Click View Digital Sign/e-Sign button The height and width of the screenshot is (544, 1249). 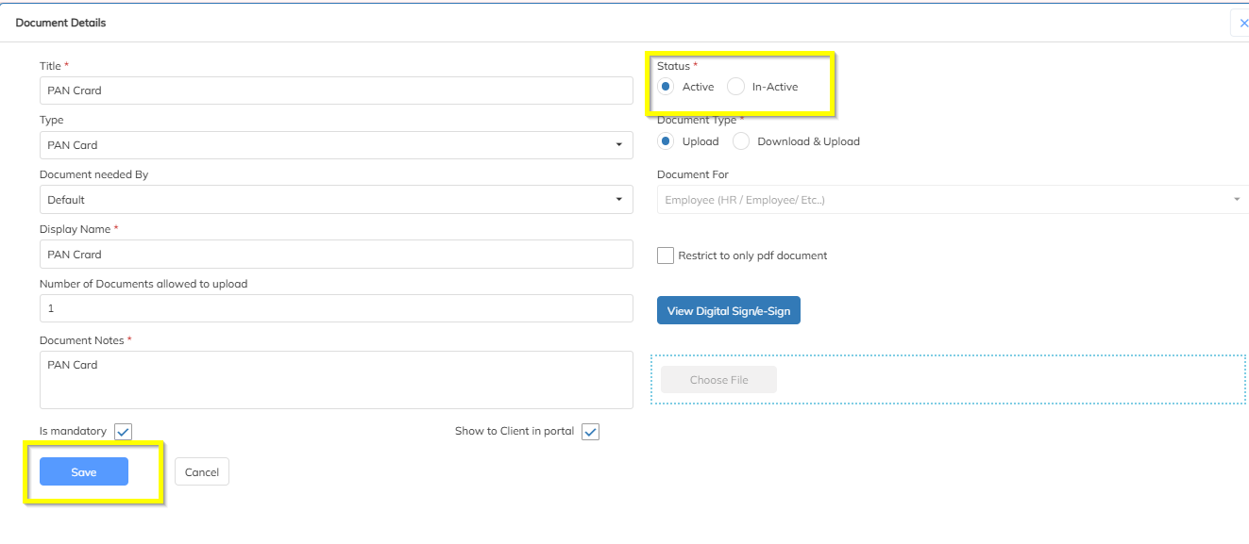click(x=728, y=311)
